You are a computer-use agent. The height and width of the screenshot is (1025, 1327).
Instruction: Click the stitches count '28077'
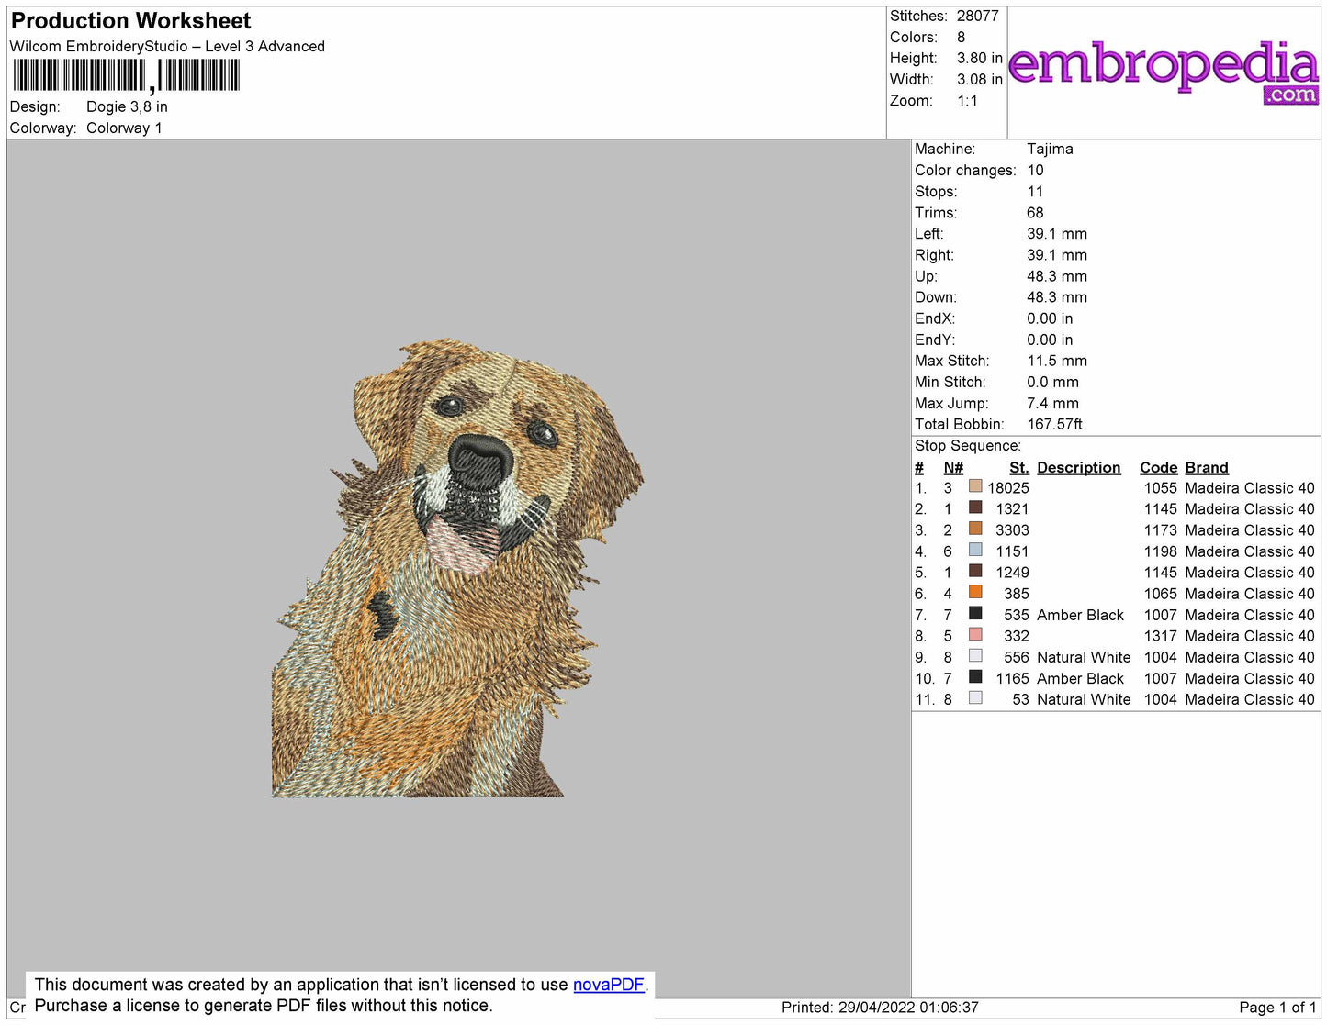977,16
